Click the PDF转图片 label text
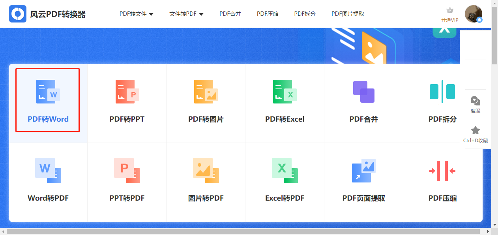Viewport: 498px width, 235px height. pyautogui.click(x=206, y=119)
